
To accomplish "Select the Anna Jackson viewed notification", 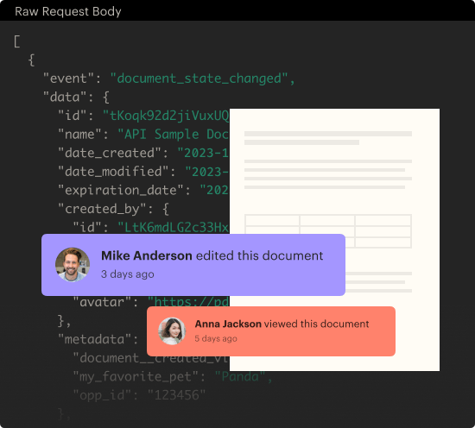I will click(271, 331).
